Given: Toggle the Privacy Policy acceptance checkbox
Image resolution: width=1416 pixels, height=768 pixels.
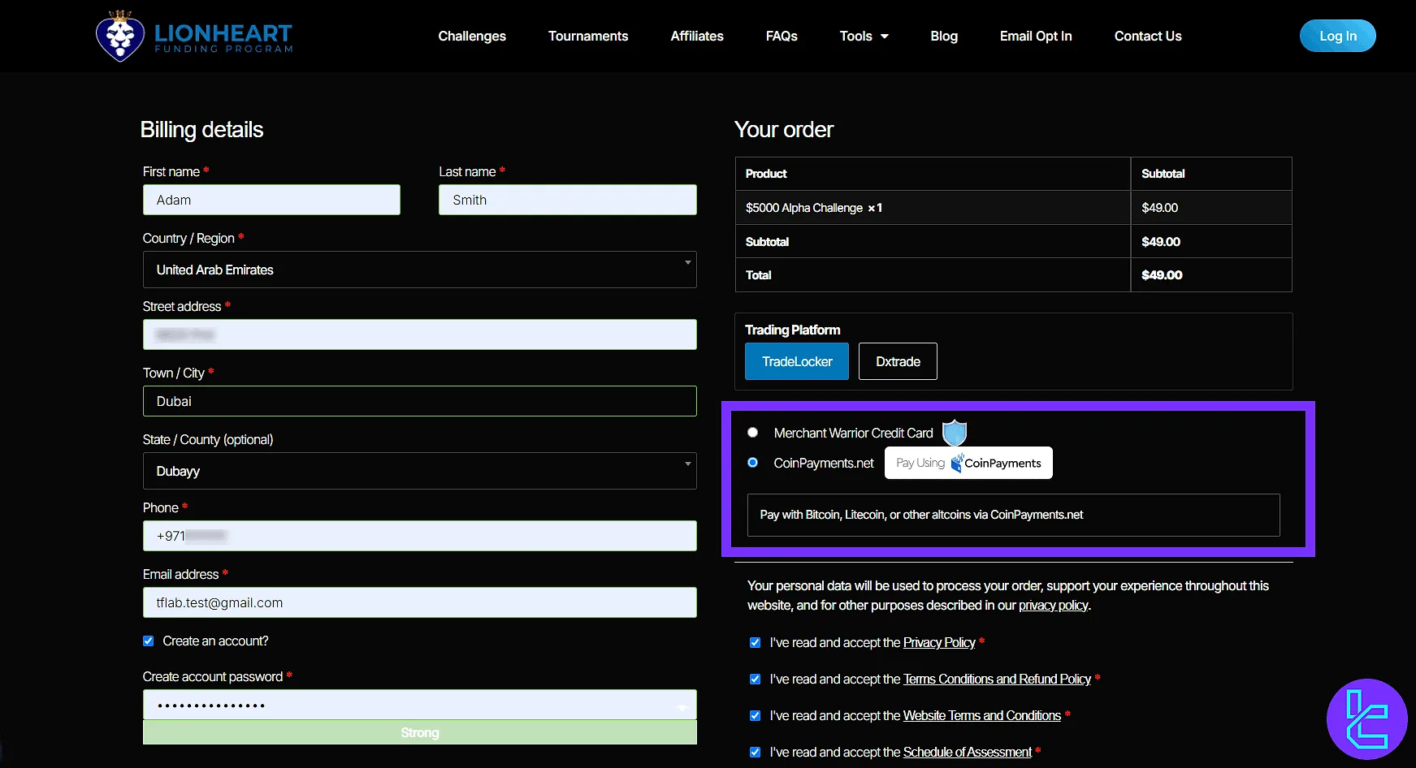Looking at the screenshot, I should 755,643.
